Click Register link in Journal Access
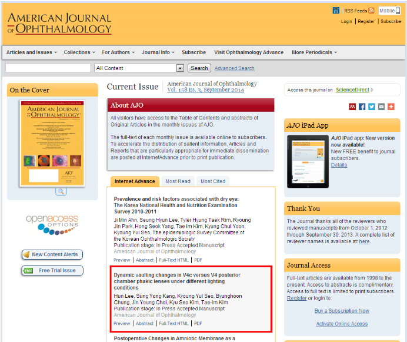 [296, 298]
